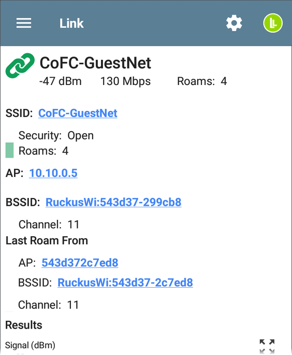Open the CoFC-GuestNet SSID link
292x355 pixels.
coord(78,113)
